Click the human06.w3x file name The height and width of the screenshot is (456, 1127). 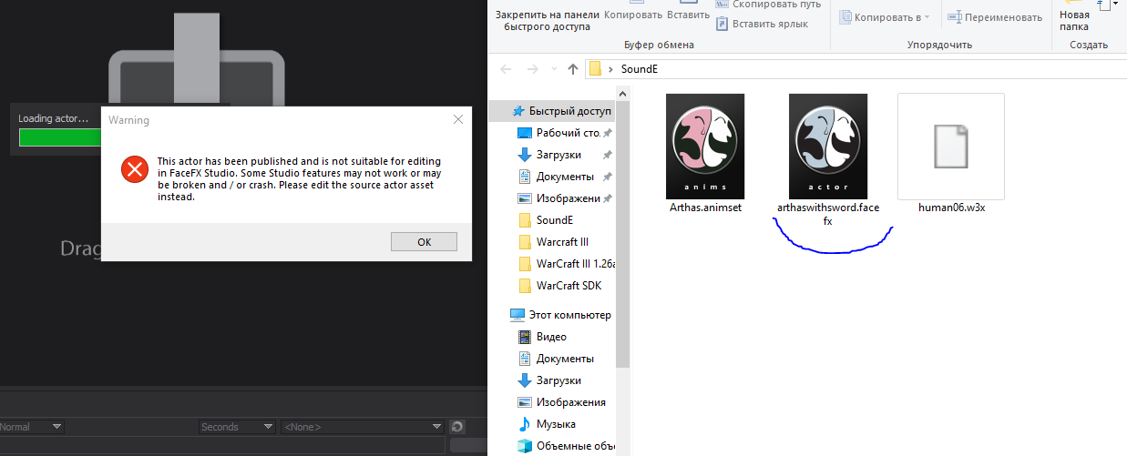[951, 207]
